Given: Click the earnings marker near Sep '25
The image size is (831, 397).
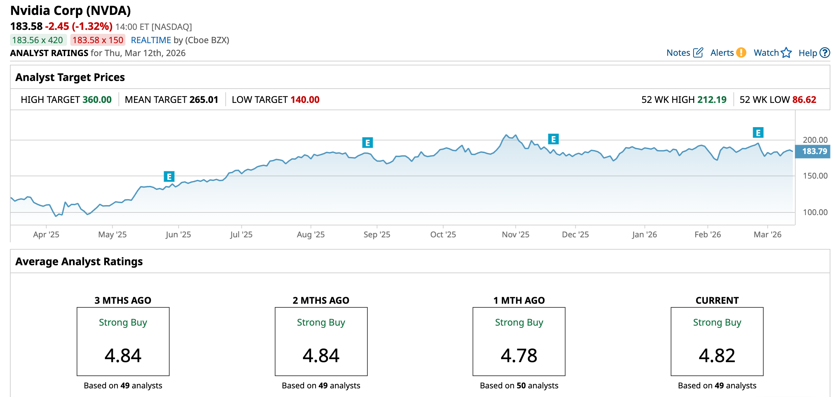Looking at the screenshot, I should click(367, 143).
